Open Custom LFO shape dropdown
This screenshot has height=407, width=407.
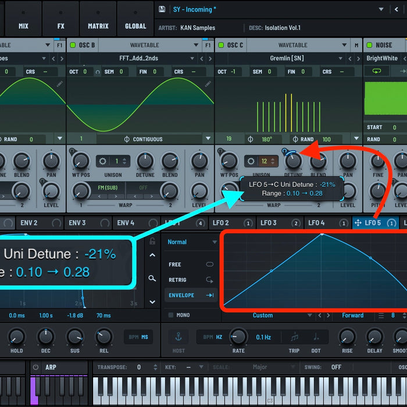pos(310,315)
